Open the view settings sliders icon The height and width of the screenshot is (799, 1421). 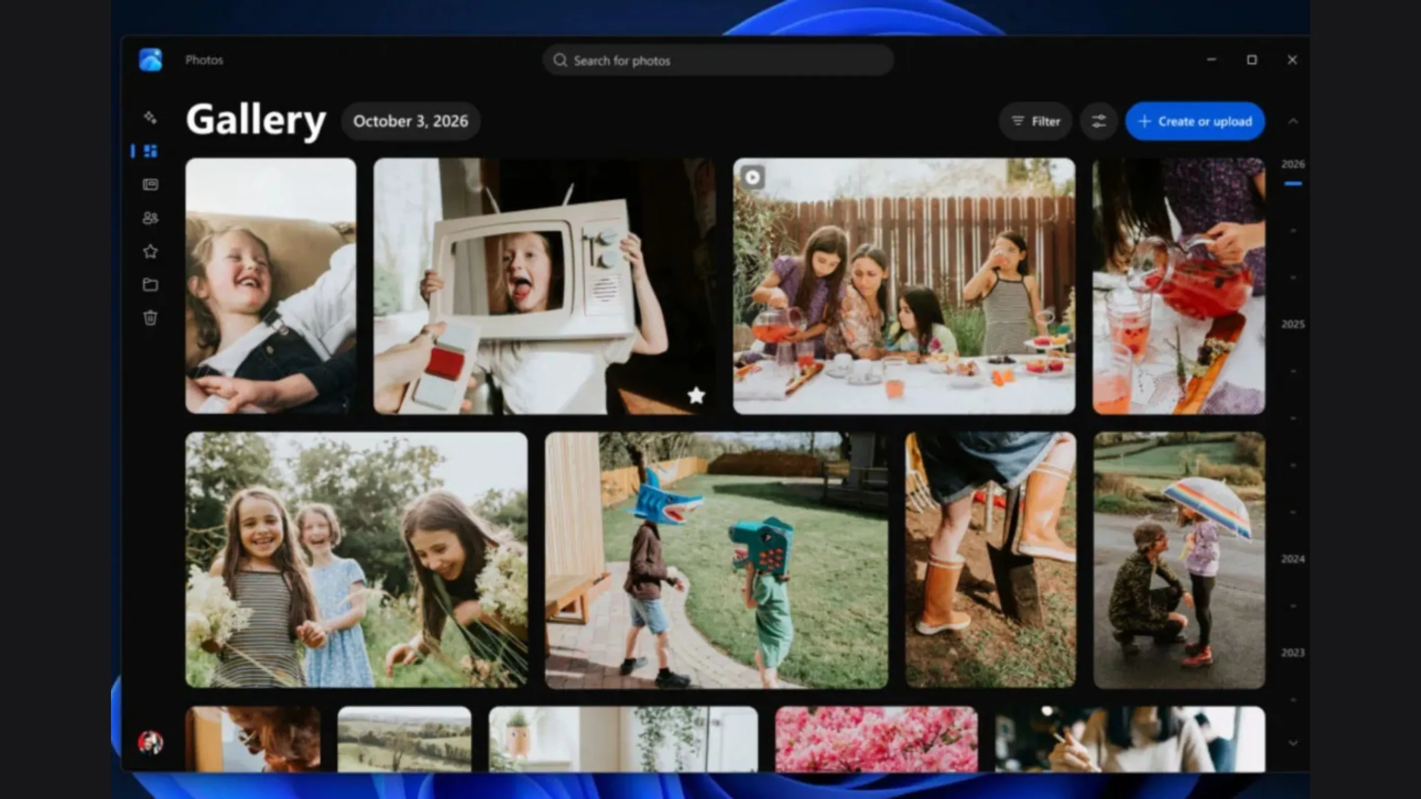click(x=1098, y=121)
